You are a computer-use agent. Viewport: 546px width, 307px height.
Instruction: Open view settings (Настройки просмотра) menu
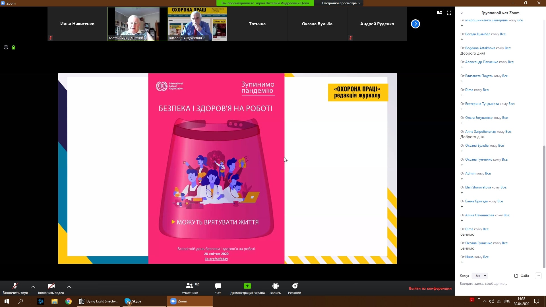341,3
